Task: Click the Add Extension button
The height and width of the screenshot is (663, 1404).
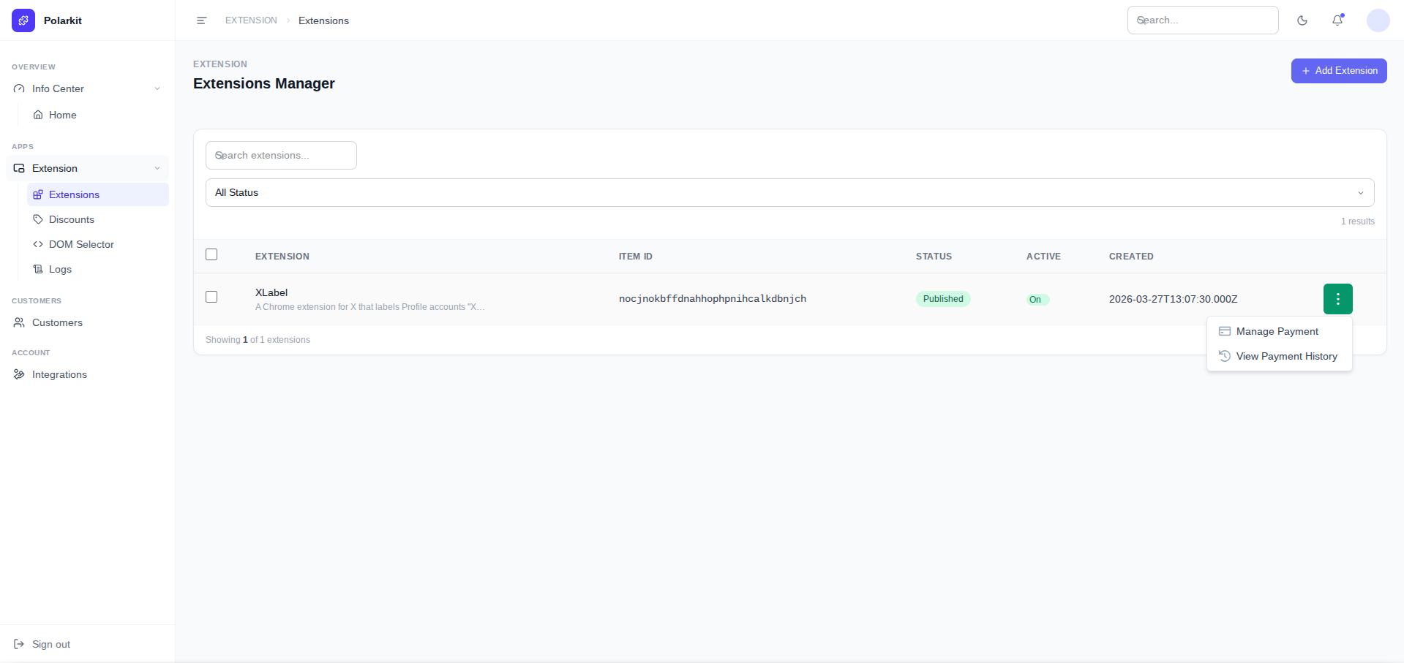Action: tap(1338, 71)
